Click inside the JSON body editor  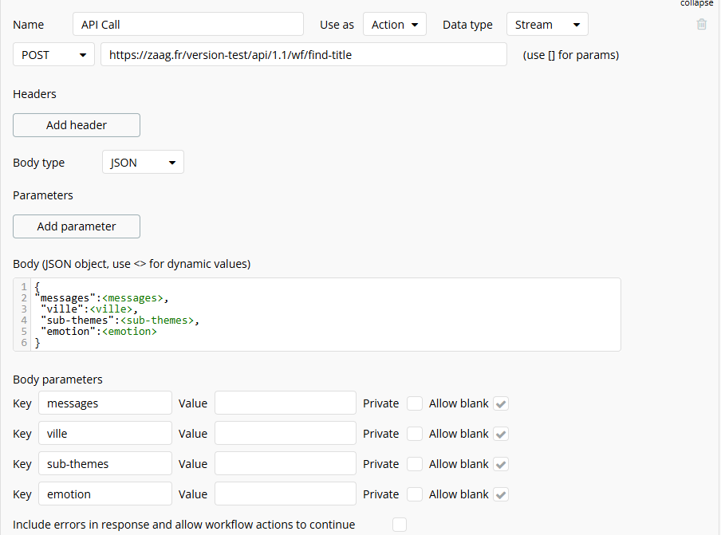click(317, 314)
